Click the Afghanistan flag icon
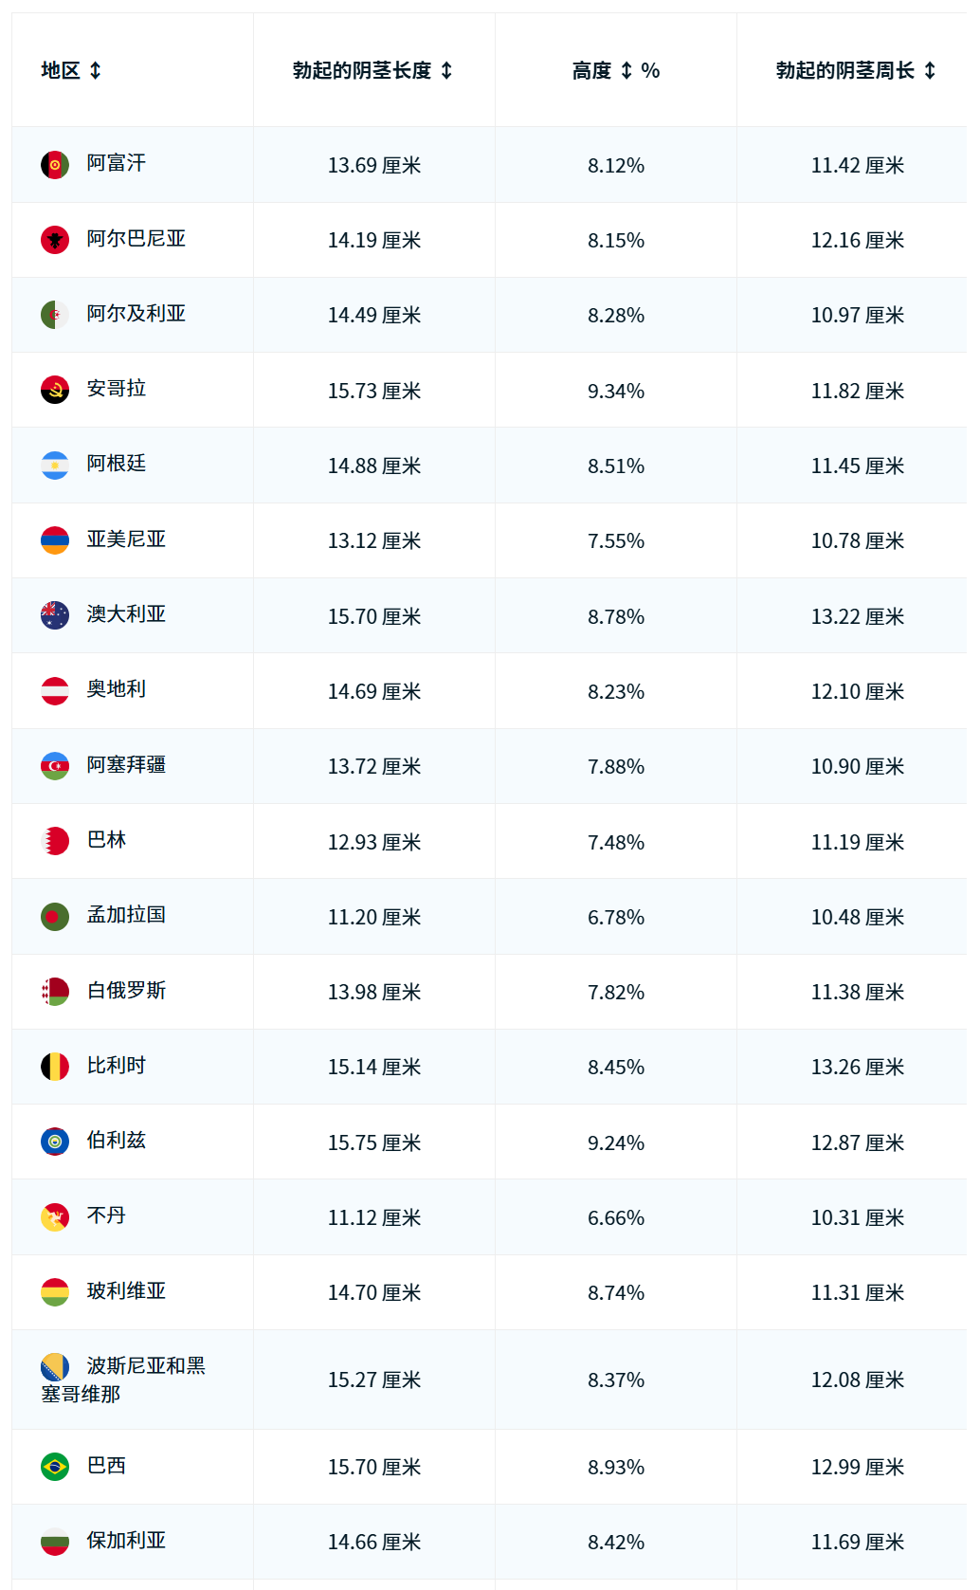 coord(54,164)
